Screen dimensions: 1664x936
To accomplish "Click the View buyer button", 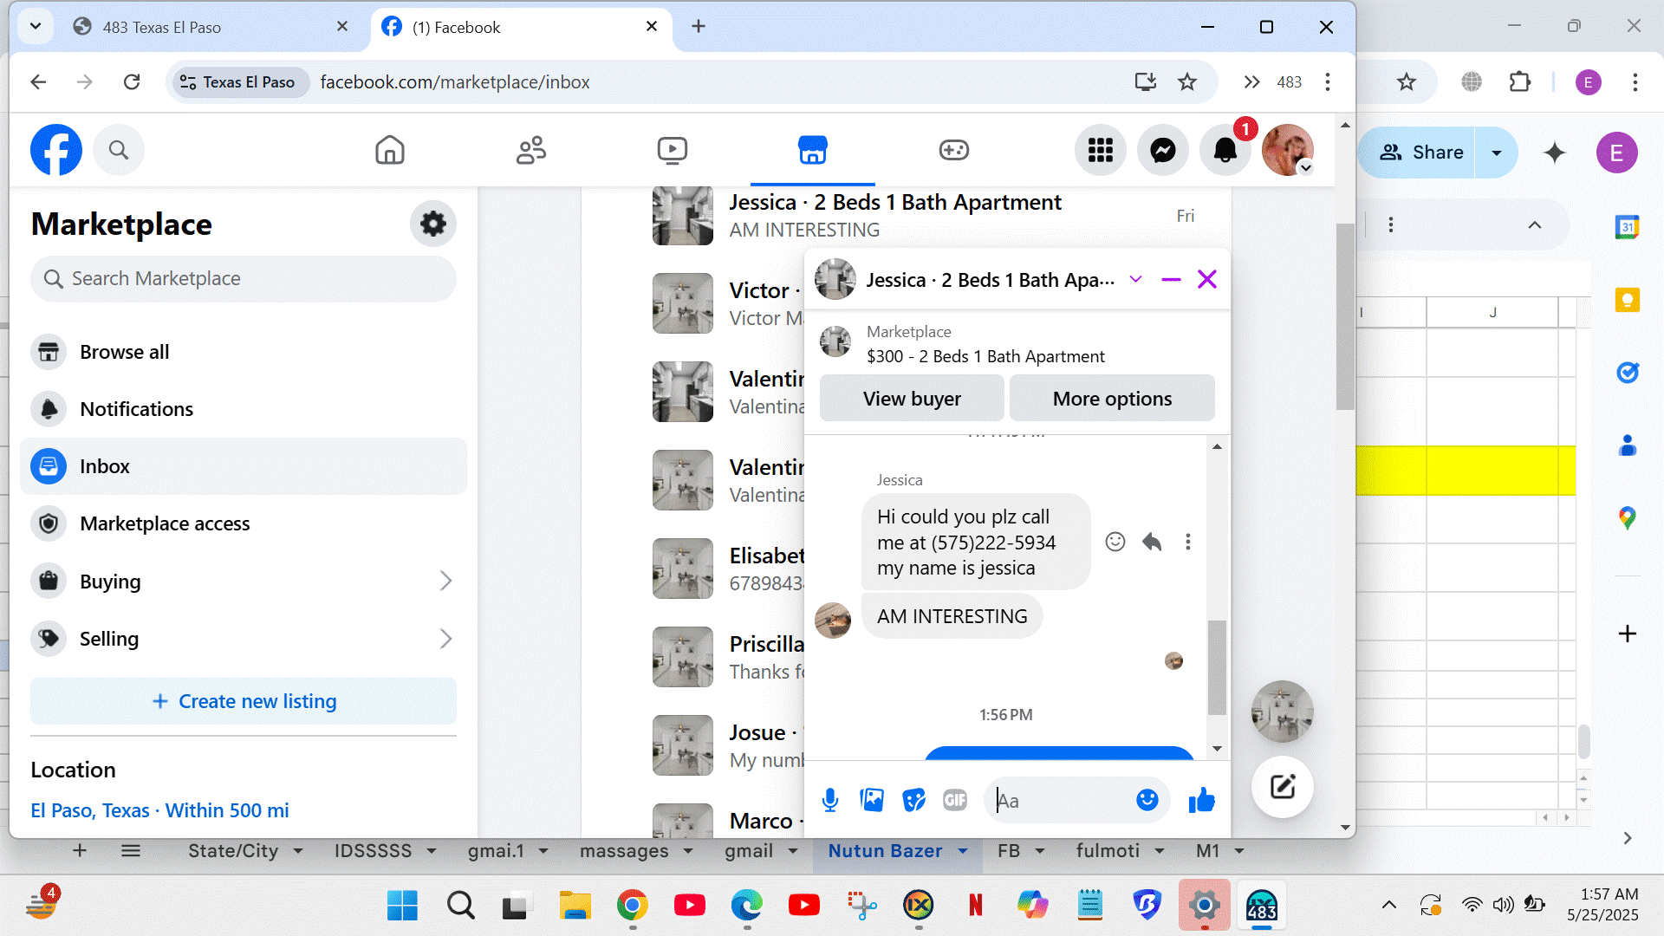I will point(912,399).
